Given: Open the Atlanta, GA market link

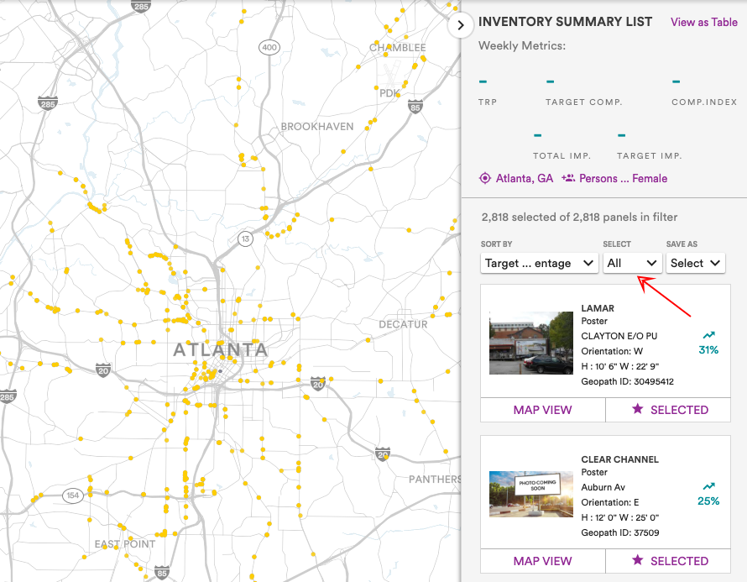Looking at the screenshot, I should point(524,178).
